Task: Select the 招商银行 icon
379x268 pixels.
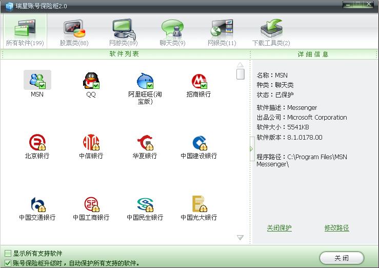Action: (x=199, y=81)
